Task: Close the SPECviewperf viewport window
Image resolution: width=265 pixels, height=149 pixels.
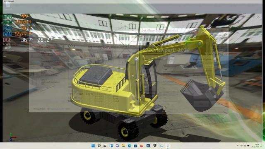Action: pos(258,17)
